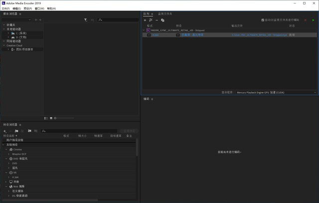Switch Media Browser to list view
319x203 pixels.
pos(46,118)
